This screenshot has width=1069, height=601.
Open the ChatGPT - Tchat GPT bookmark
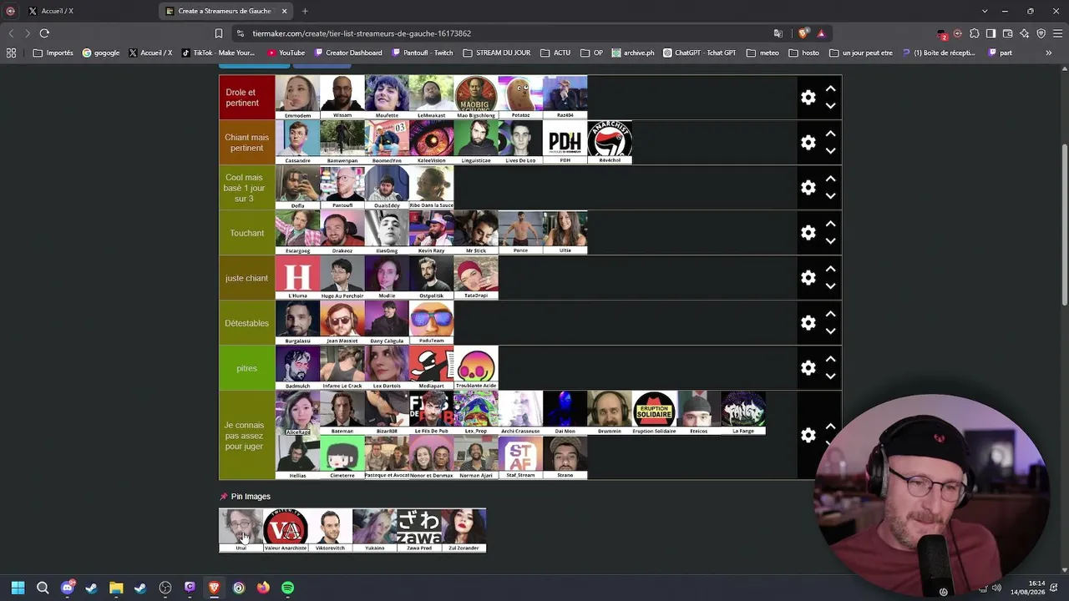click(x=700, y=53)
